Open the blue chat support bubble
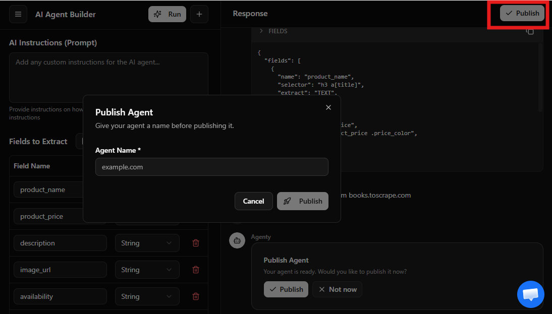The height and width of the screenshot is (314, 552). click(x=530, y=294)
